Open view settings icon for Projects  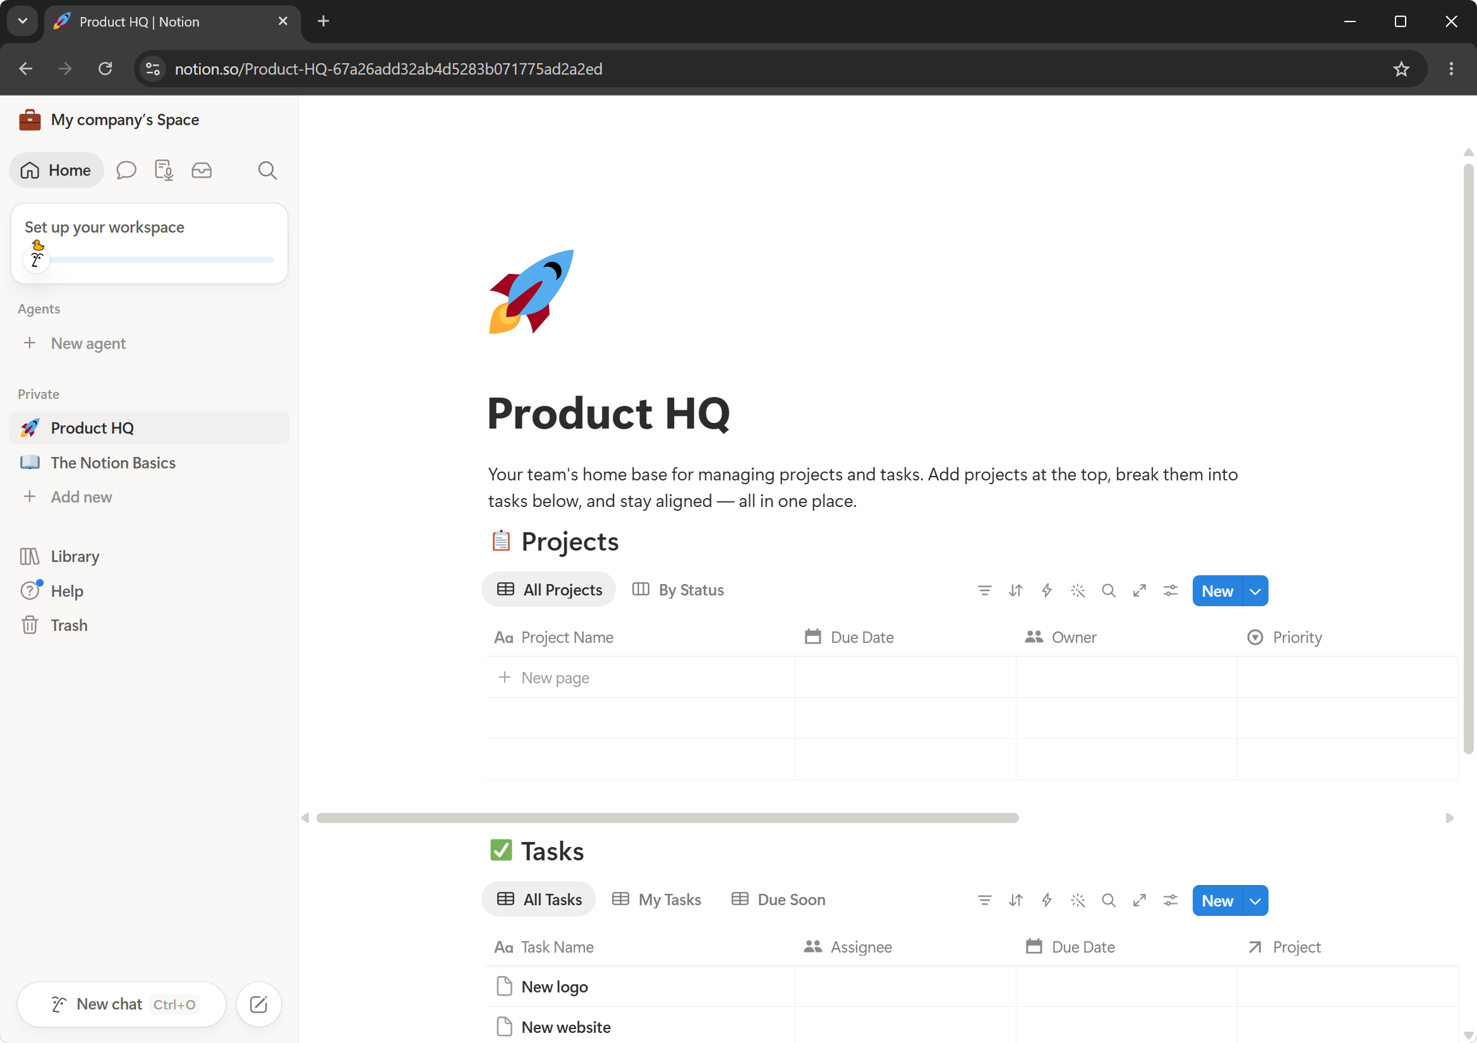[1170, 590]
